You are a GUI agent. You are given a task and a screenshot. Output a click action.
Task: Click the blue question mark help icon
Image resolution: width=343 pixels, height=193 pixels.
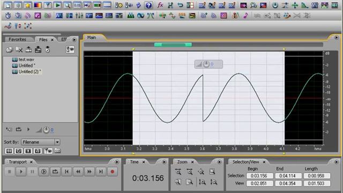pyautogui.click(x=148, y=5)
